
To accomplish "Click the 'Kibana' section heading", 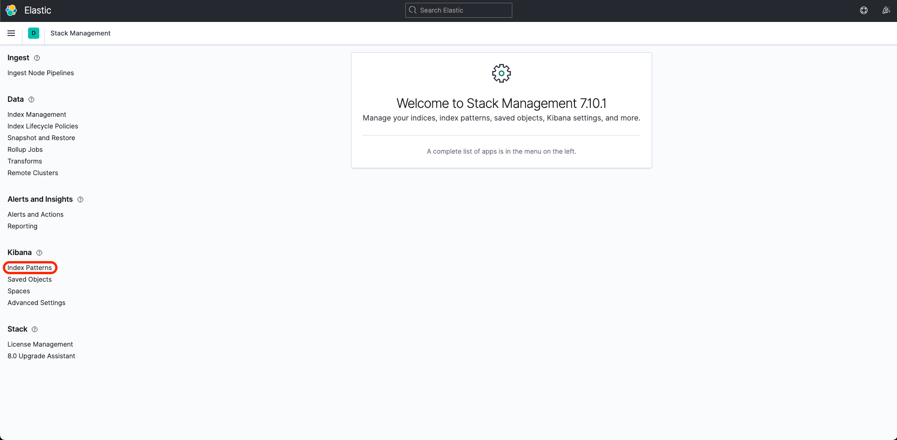I will tap(20, 253).
